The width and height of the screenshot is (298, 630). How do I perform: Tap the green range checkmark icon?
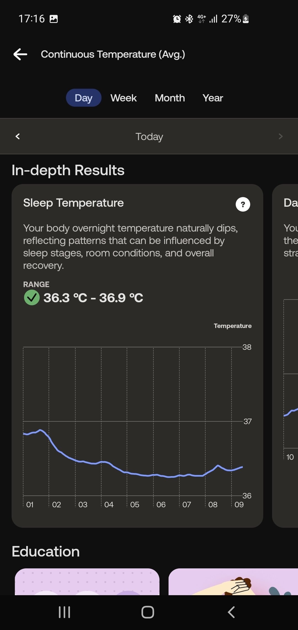pyautogui.click(x=32, y=298)
